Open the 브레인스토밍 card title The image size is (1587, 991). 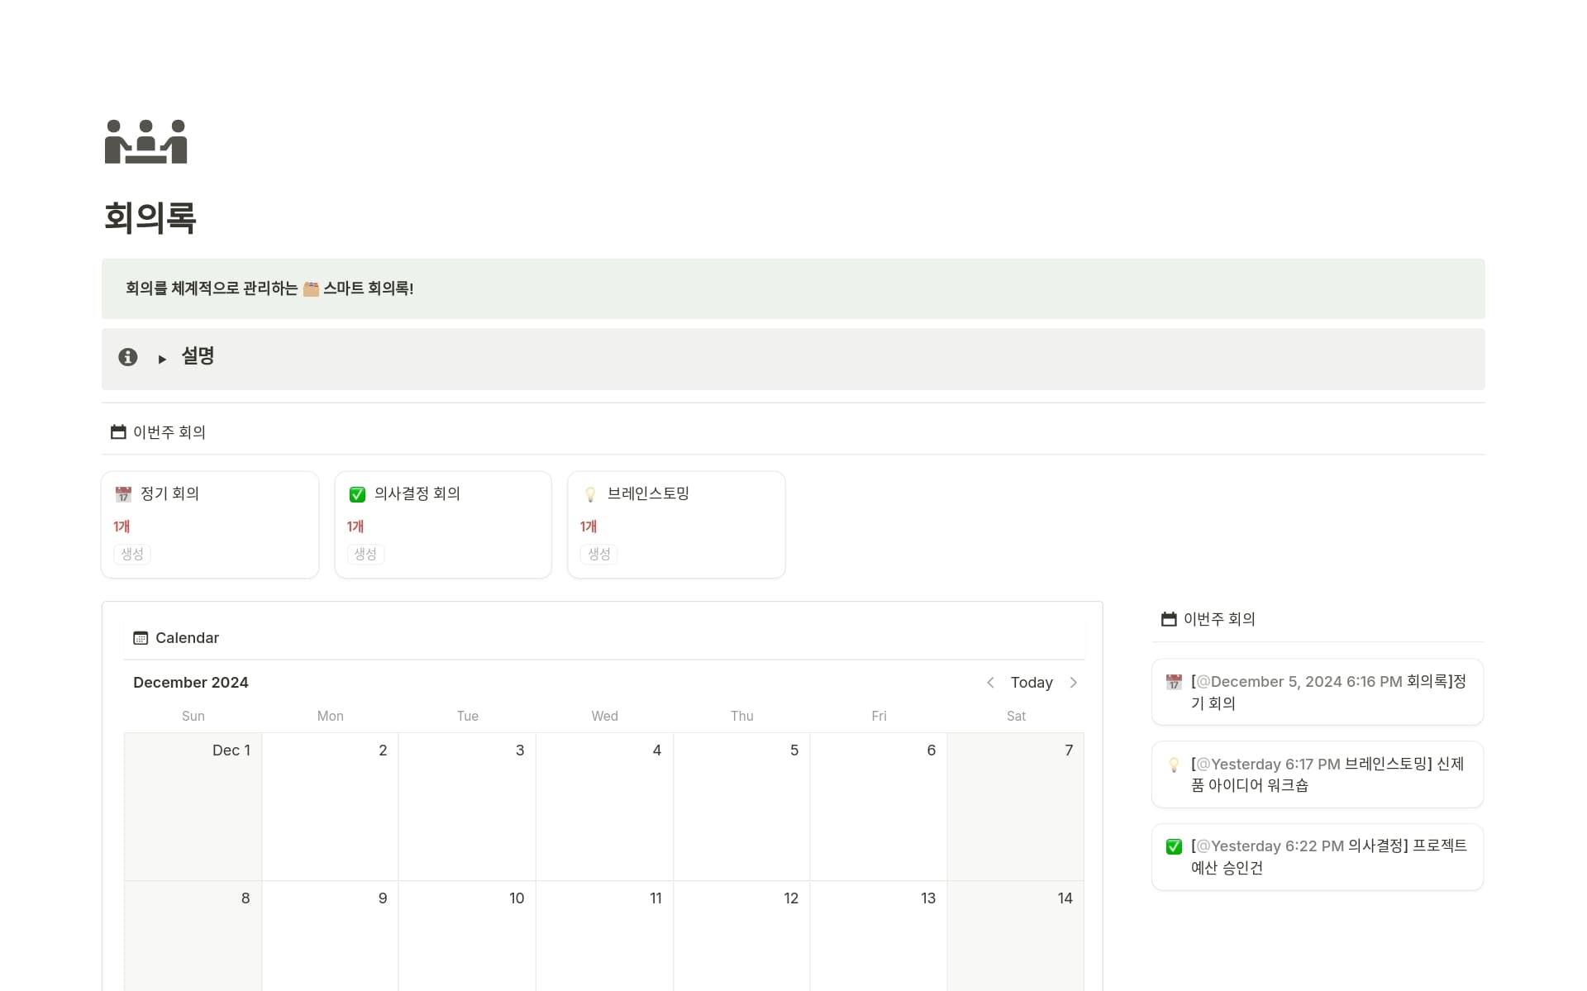[648, 493]
